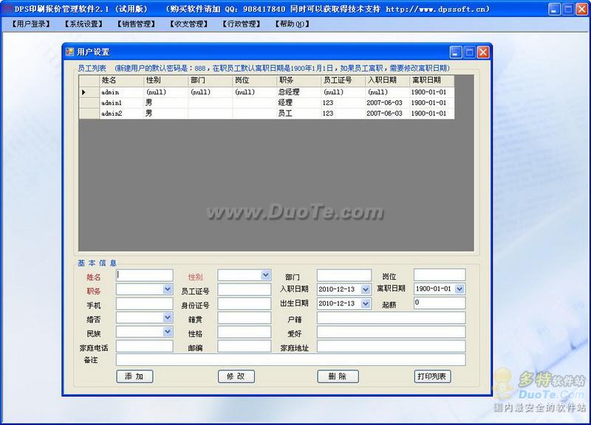
Task: Click the 员工证号 column header
Action: [x=343, y=80]
